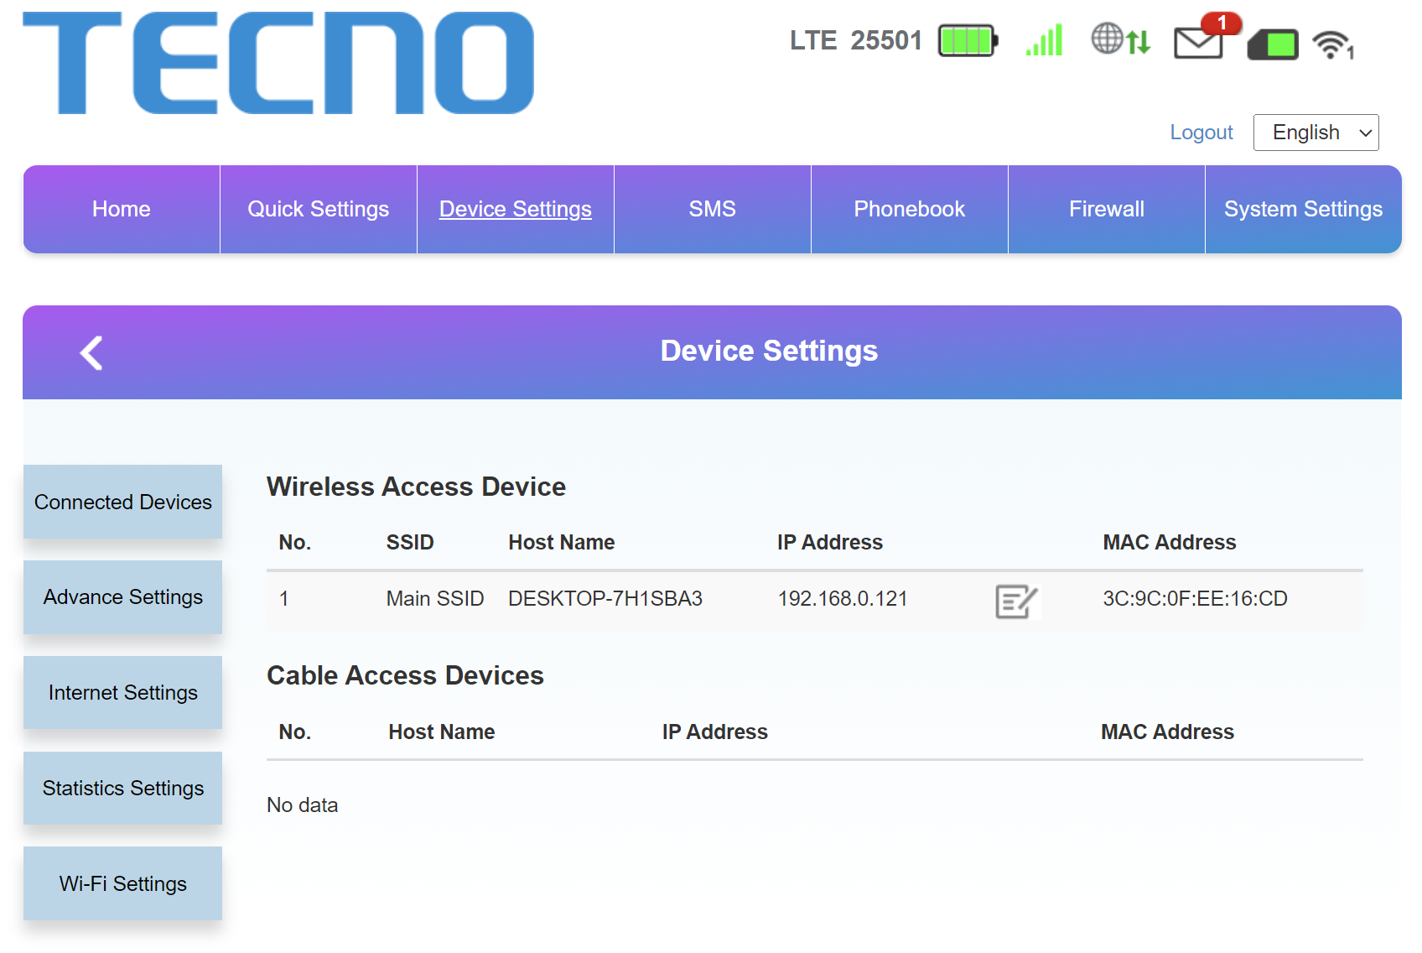
Task: Open the unread message envelope icon
Action: [x=1207, y=37]
